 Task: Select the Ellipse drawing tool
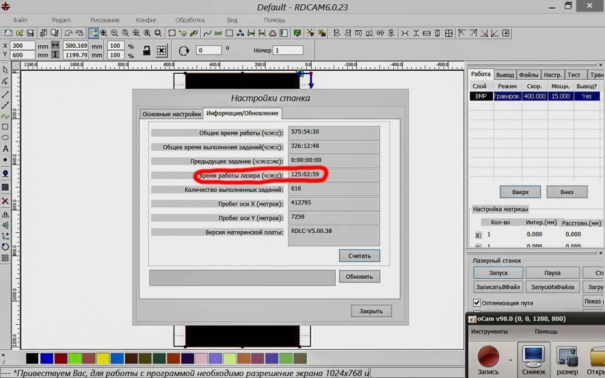point(5,138)
